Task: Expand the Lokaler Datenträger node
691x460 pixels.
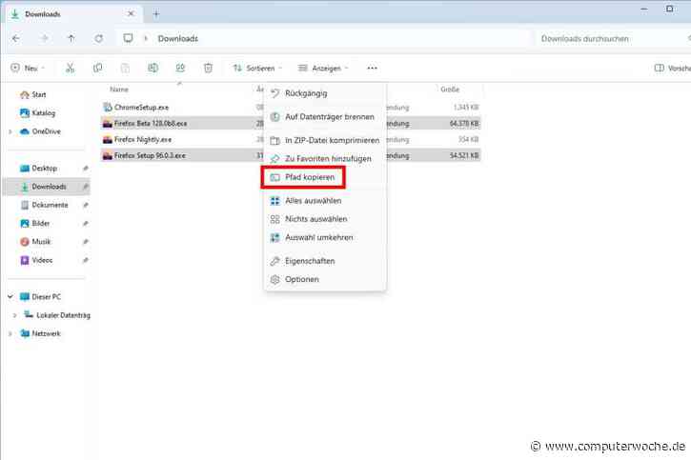Action: click(x=15, y=315)
